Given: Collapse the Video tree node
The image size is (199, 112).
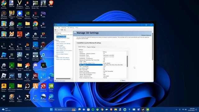Looking at the screenshot, I should click(55, 56).
